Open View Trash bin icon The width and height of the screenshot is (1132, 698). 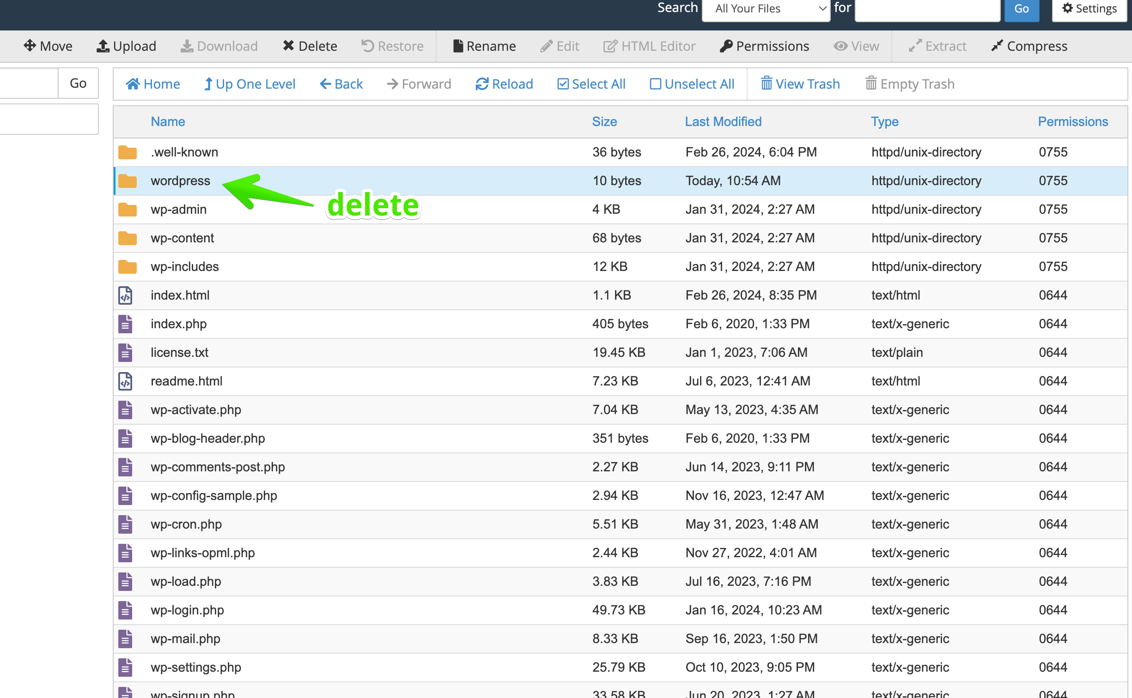point(766,84)
